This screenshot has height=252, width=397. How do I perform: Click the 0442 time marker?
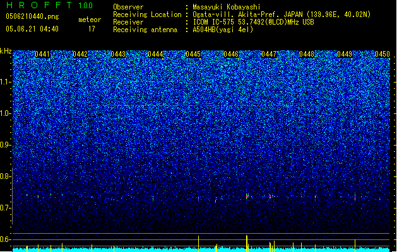(x=80, y=54)
